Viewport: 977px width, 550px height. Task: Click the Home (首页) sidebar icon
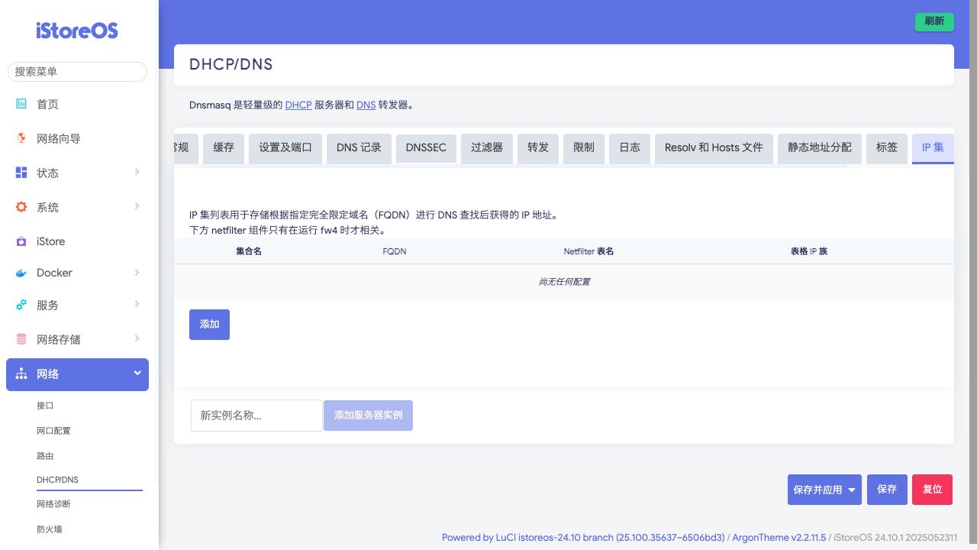pyautogui.click(x=21, y=104)
